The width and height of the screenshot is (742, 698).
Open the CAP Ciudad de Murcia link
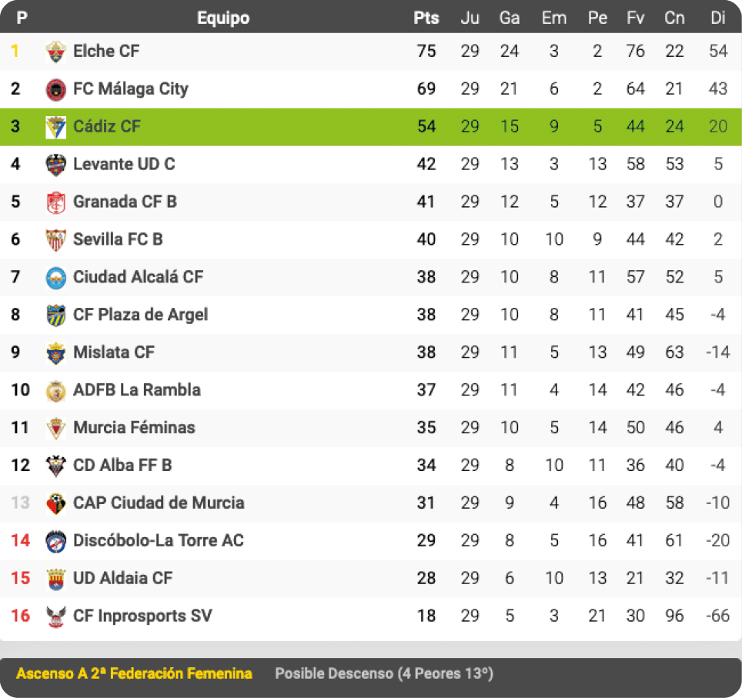click(x=159, y=503)
